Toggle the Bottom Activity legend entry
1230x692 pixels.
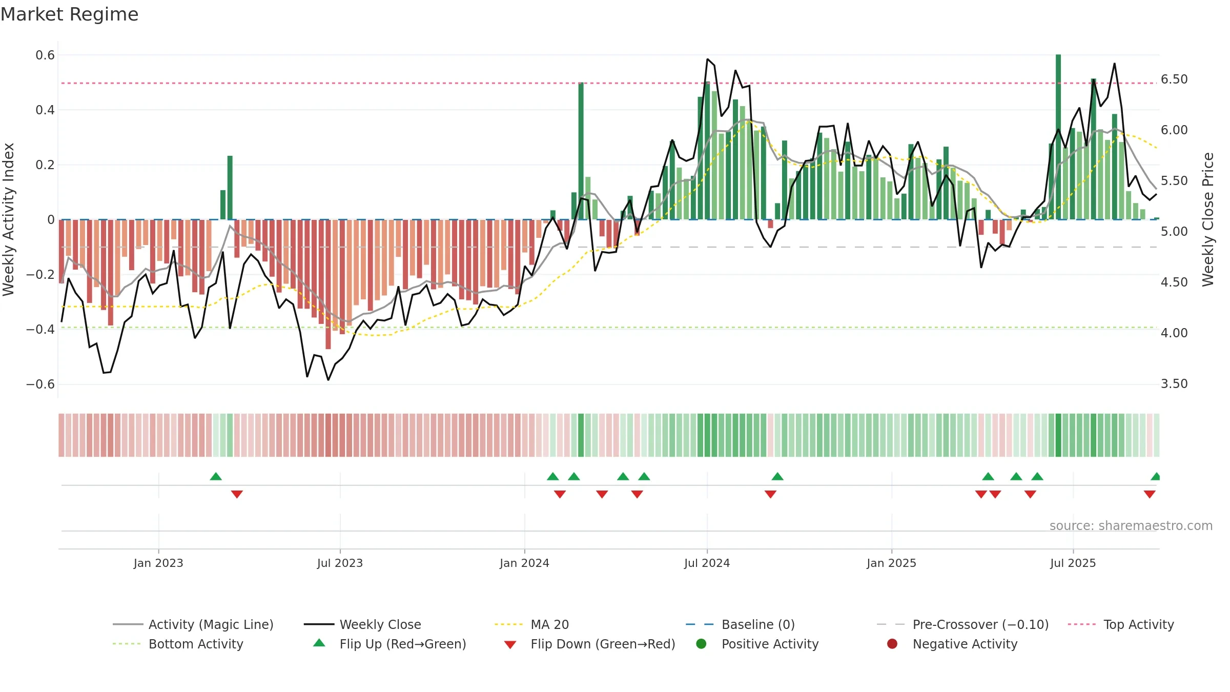178,644
